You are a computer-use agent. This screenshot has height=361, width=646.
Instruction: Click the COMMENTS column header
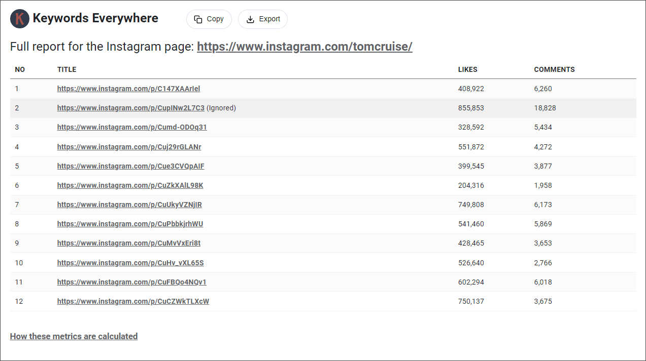pyautogui.click(x=555, y=69)
